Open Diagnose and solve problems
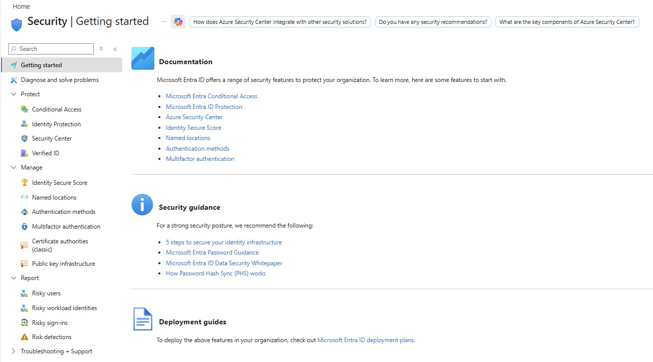 coord(60,80)
